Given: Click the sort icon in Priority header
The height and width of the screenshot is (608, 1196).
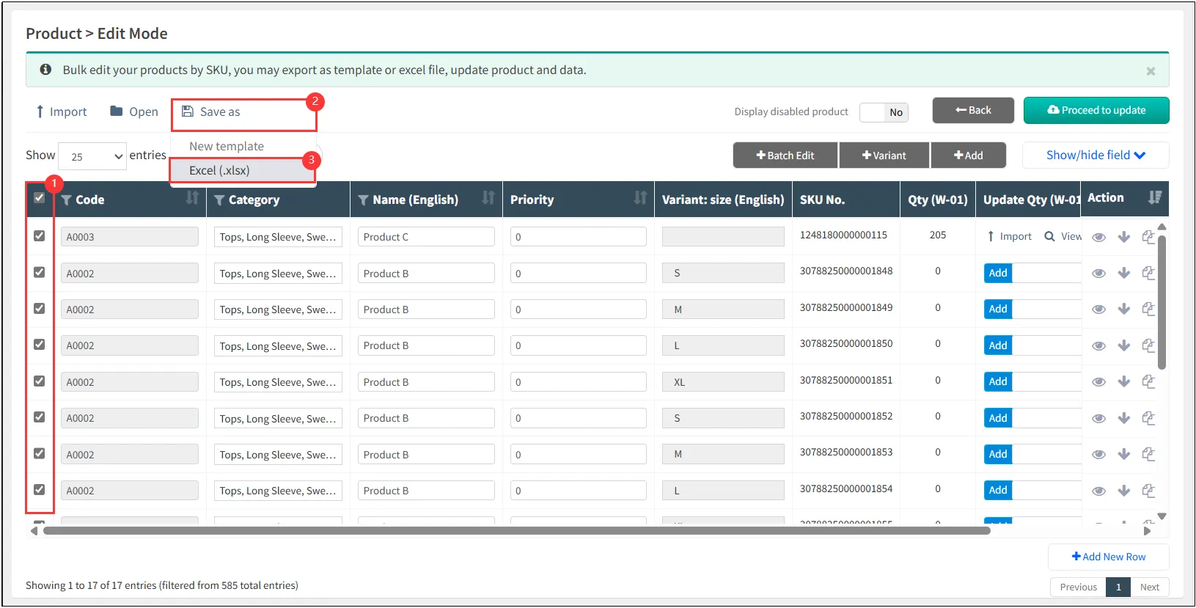Looking at the screenshot, I should click(640, 198).
